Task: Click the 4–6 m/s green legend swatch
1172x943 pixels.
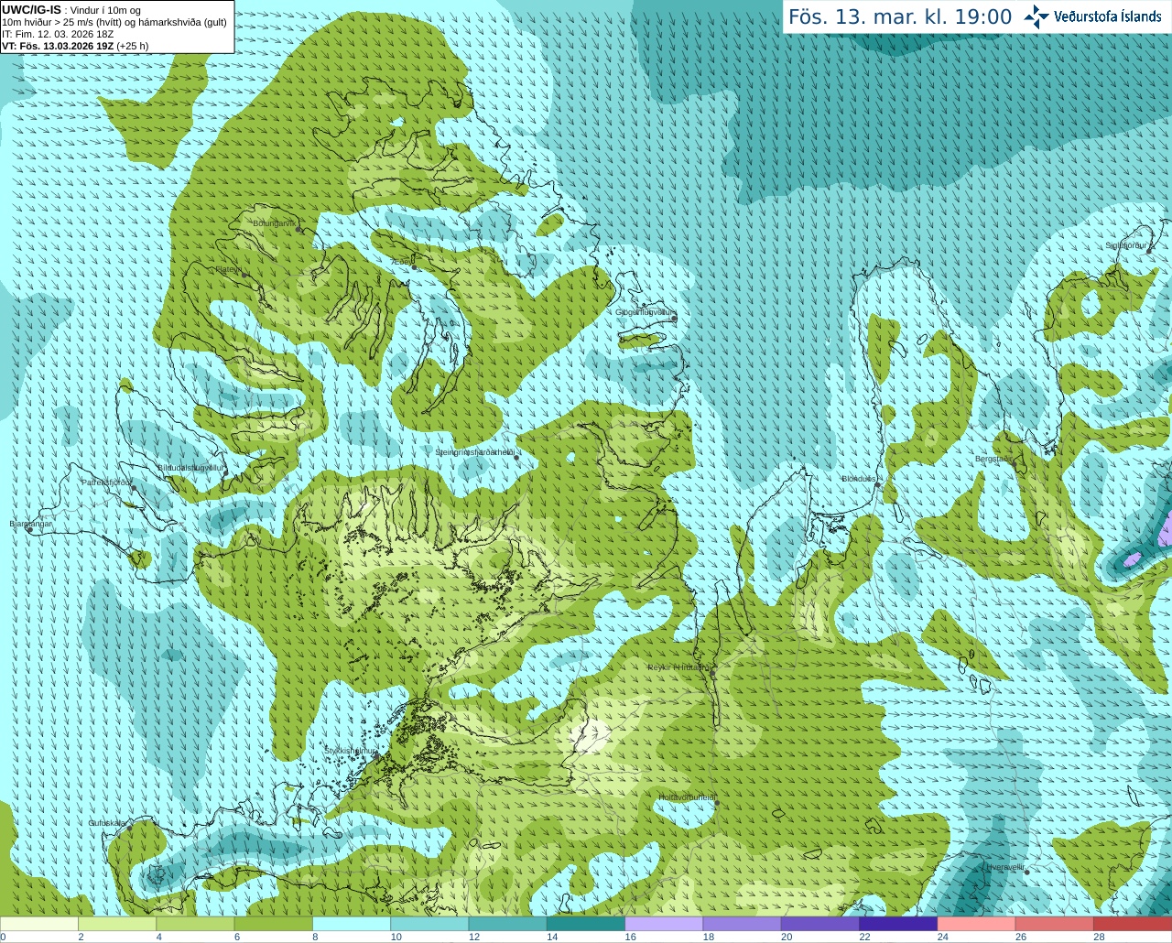Action: click(x=195, y=924)
